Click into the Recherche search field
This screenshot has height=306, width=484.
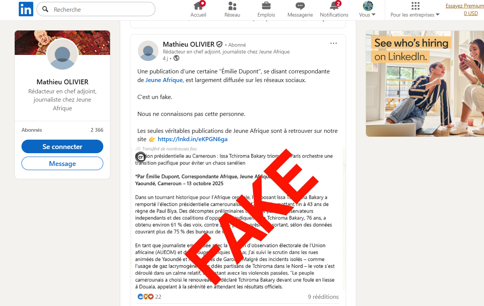pos(96,9)
